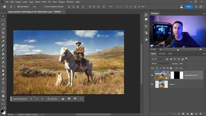Select the Dodge tool
Viewport: 206px width, 116px height.
point(3,75)
